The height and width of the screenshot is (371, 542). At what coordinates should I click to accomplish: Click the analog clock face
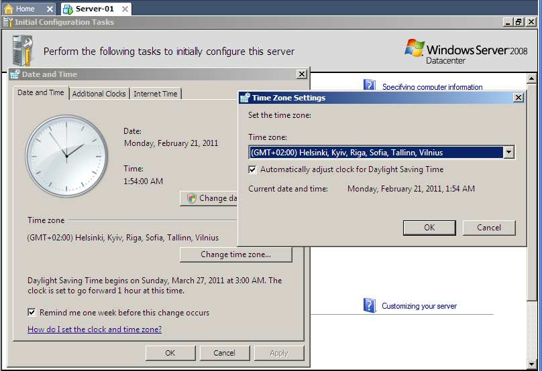coord(66,156)
